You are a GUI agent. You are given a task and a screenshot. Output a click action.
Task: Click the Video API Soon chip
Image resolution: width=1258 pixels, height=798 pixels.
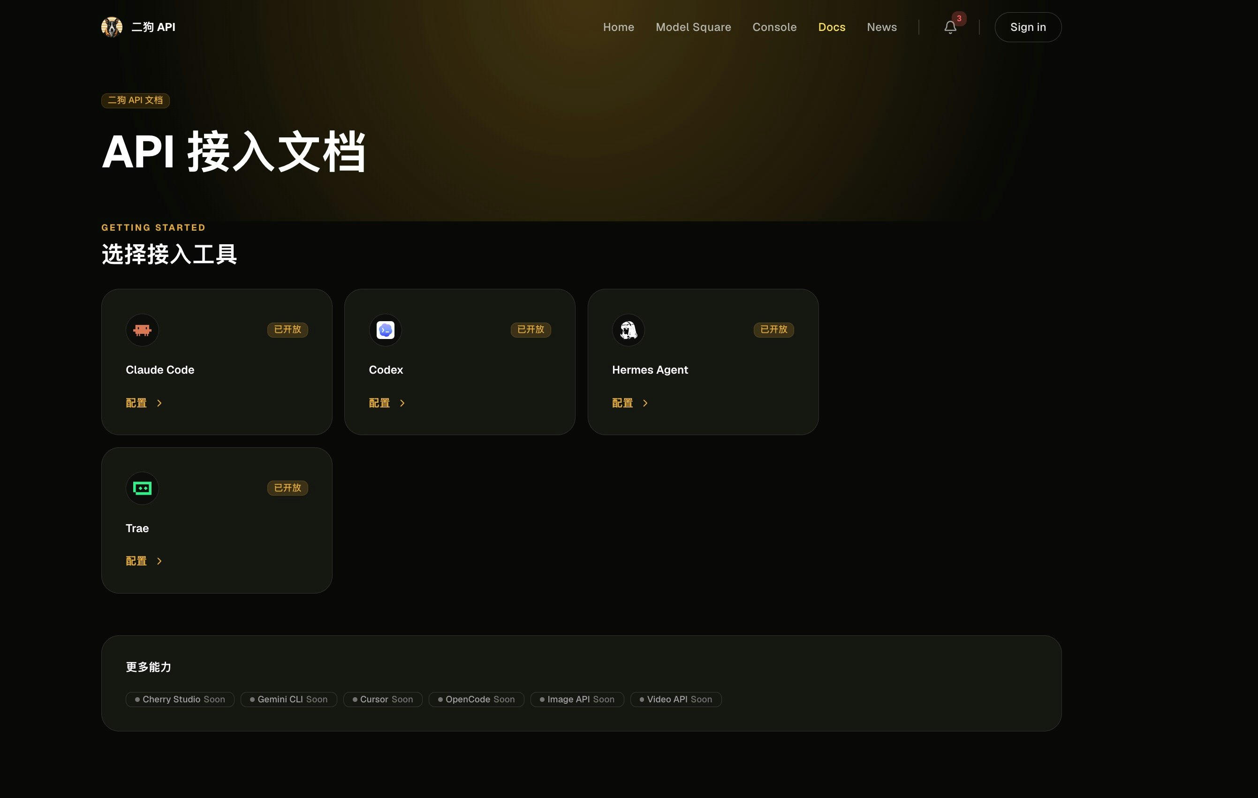[676, 700]
